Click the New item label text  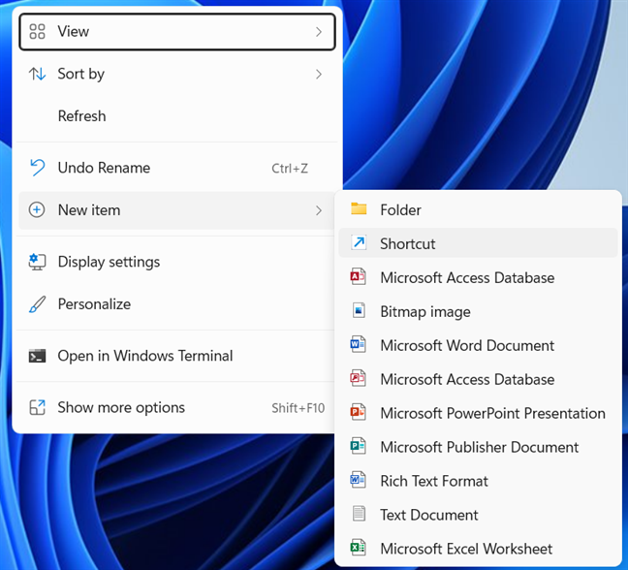tap(89, 210)
